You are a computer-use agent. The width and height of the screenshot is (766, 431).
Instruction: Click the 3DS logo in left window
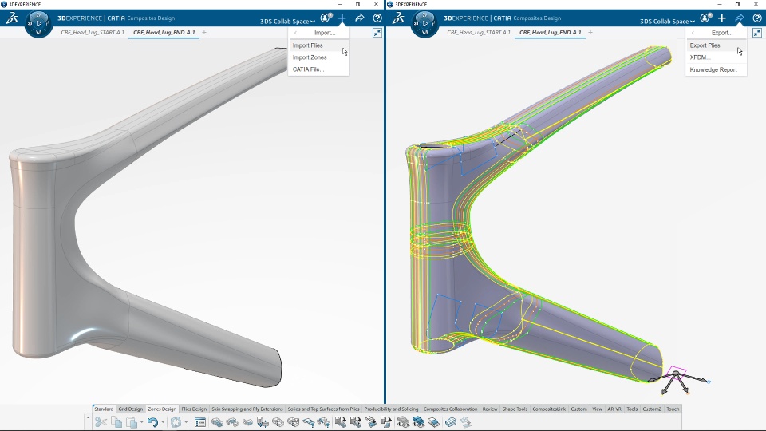12,18
